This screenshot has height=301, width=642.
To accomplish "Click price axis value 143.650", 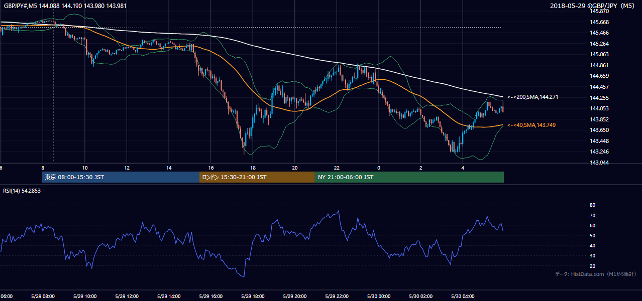I will point(599,130).
